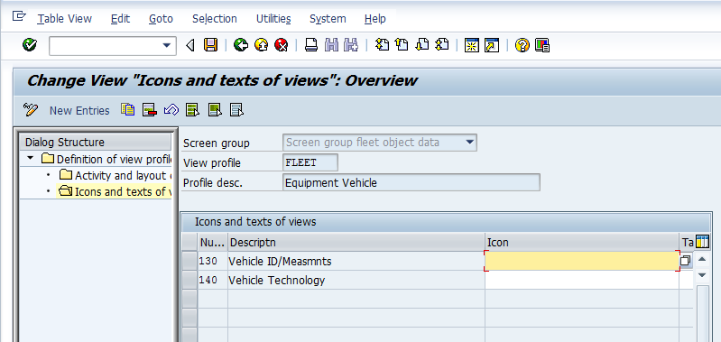Click Create New Session icon
721x342 pixels.
click(x=472, y=45)
